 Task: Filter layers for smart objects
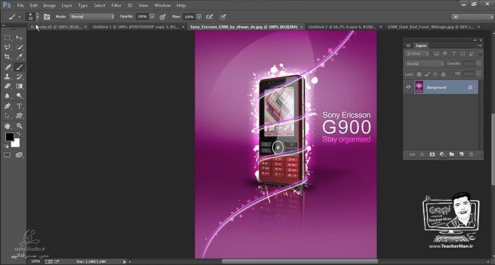[x=471, y=54]
